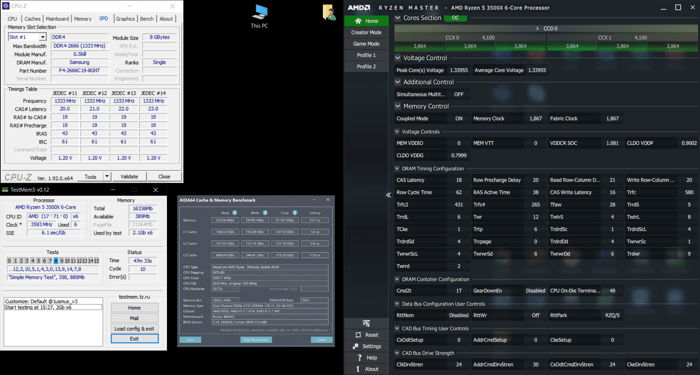Collapse the sidebar with double-chevron icon

pyautogui.click(x=389, y=195)
